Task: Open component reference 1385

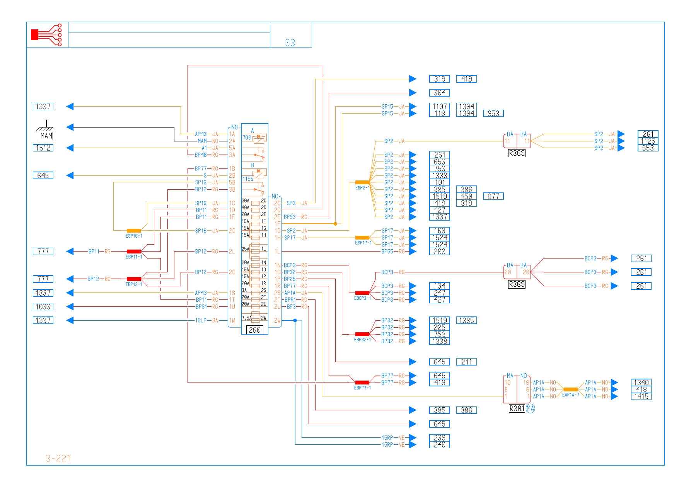Action: tap(466, 320)
